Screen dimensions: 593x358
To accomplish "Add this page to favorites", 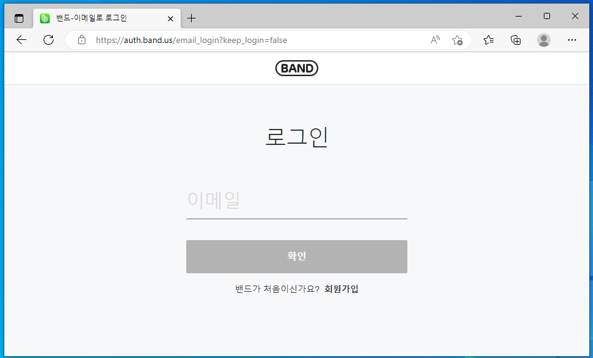I will [x=457, y=40].
